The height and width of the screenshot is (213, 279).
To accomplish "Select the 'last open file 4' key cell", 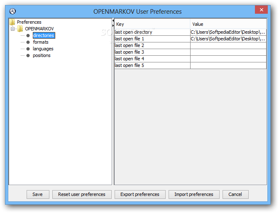I will [x=152, y=59].
